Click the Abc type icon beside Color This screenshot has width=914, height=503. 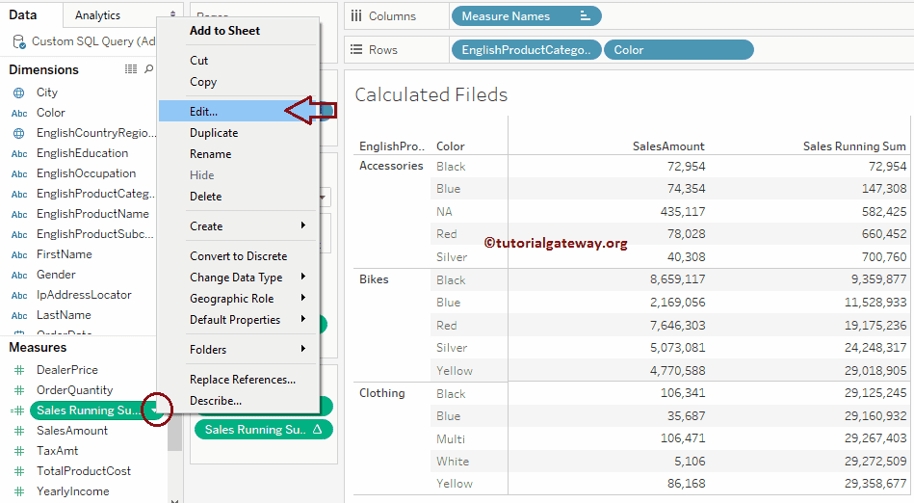19,113
